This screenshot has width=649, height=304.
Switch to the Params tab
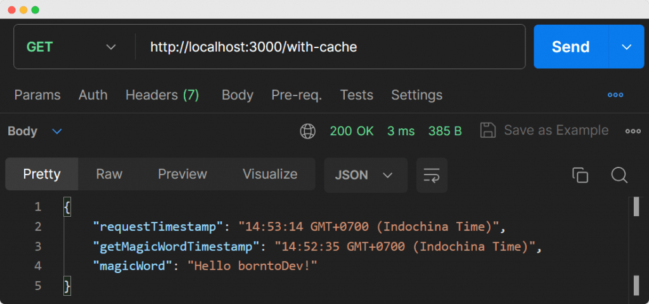[x=37, y=95]
